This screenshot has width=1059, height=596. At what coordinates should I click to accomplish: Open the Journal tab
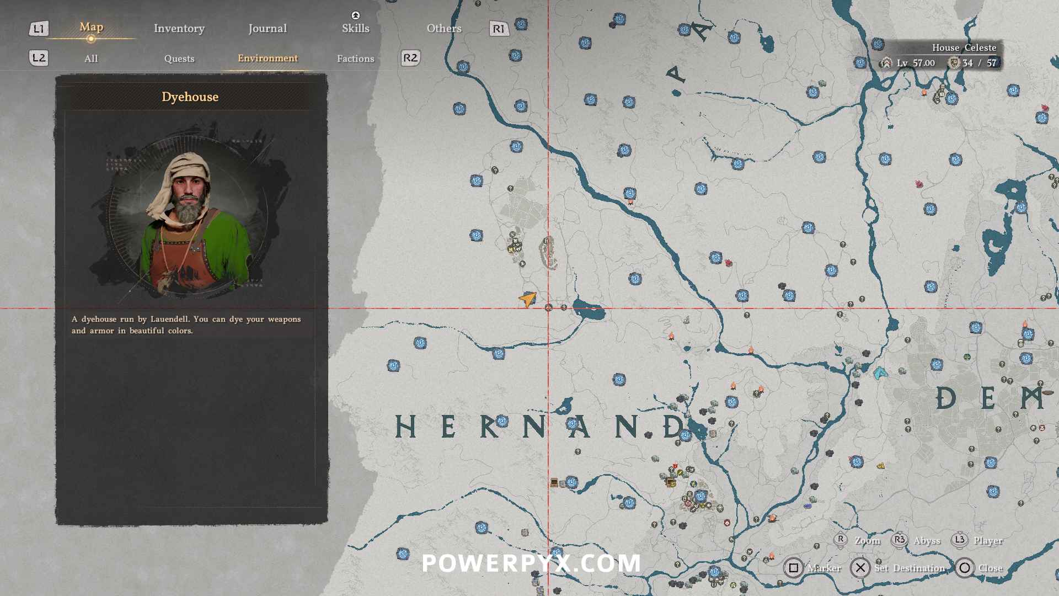click(x=267, y=29)
